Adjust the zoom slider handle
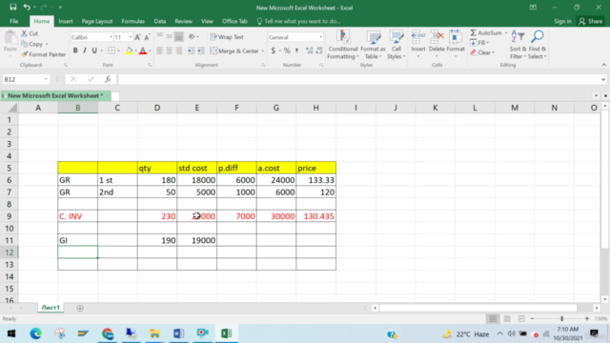 coord(561,319)
